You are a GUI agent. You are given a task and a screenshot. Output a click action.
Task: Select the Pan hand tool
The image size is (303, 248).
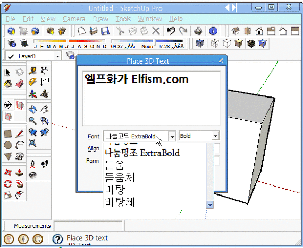pos(45,110)
